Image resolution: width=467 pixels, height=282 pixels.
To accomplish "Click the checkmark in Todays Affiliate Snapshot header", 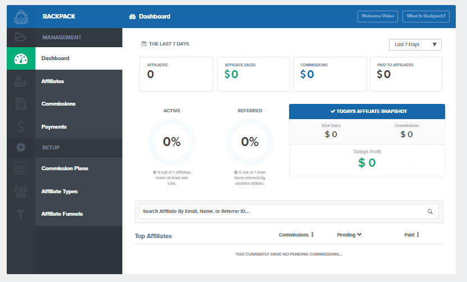I will click(333, 111).
